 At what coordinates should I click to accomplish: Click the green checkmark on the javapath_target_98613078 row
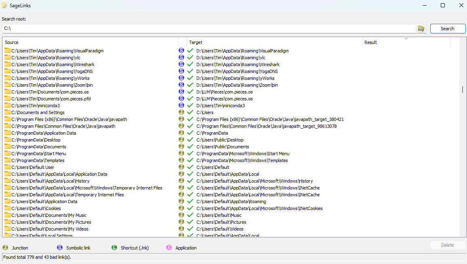190,126
